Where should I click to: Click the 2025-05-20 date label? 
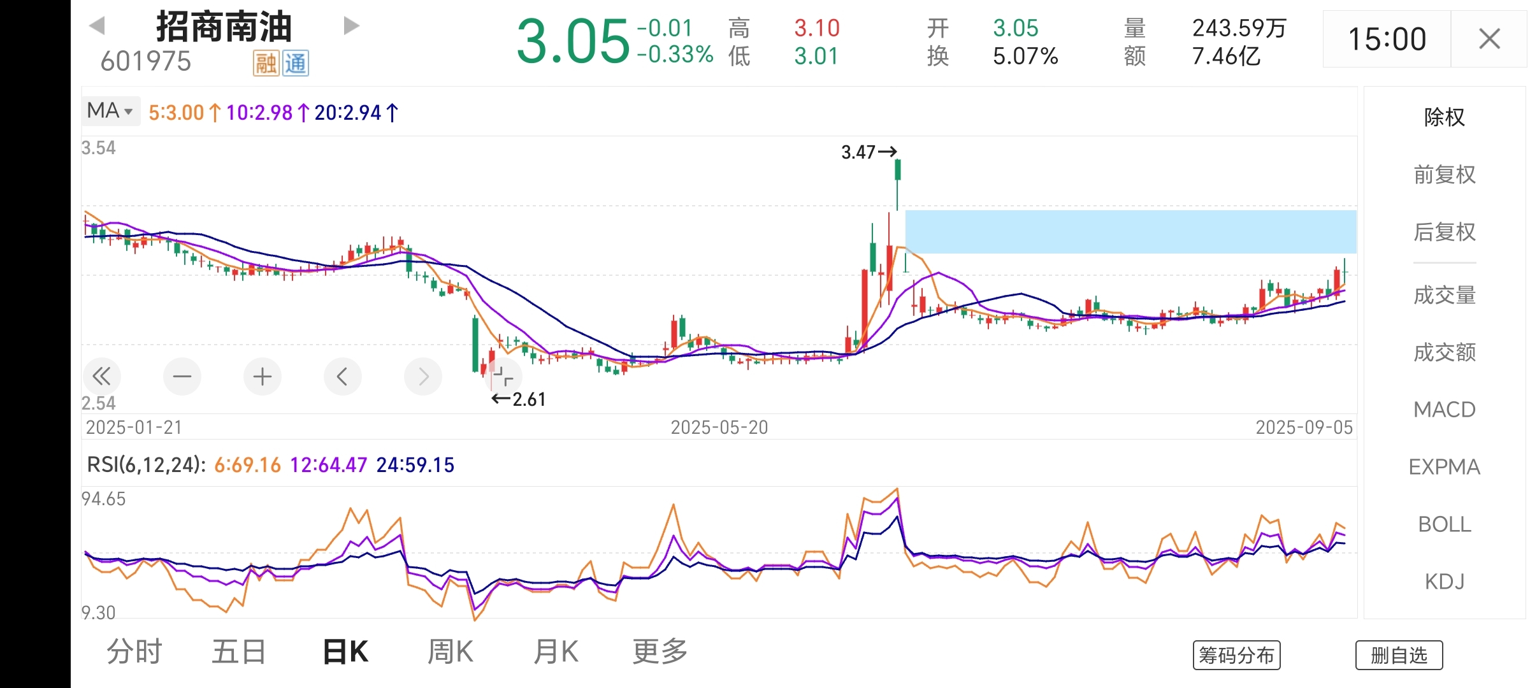pos(719,427)
